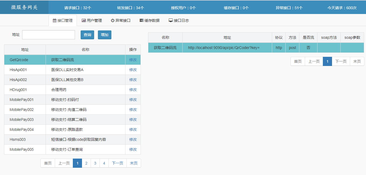The image size is (366, 175).
Task: Click the name 移动支付-订单查询
Action: pyautogui.click(x=67, y=149)
